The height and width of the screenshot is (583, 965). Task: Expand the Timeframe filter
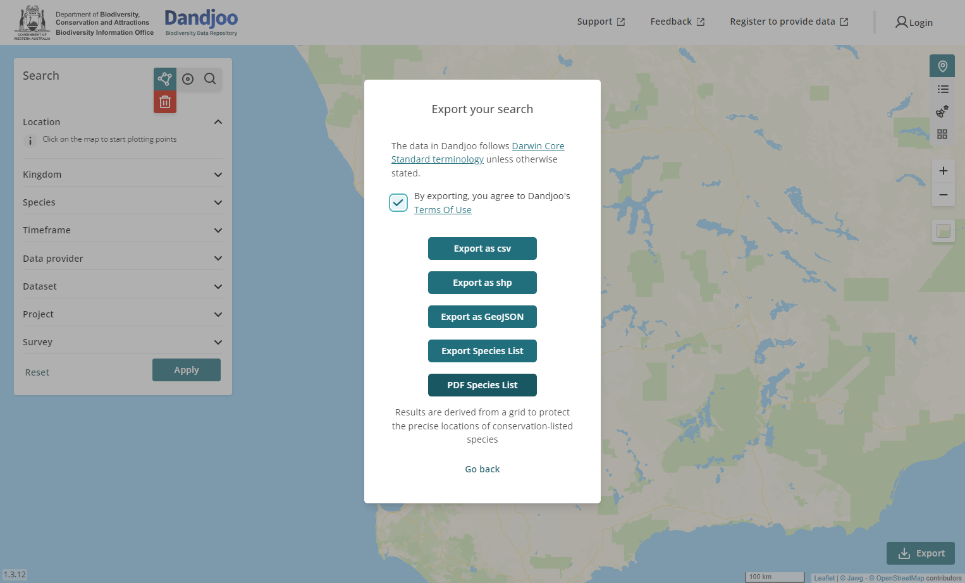pos(123,230)
